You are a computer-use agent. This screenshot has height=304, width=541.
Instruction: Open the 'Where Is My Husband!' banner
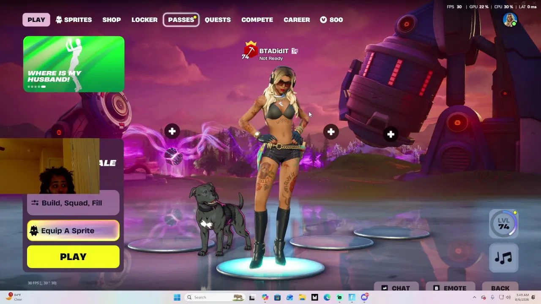pos(74,64)
